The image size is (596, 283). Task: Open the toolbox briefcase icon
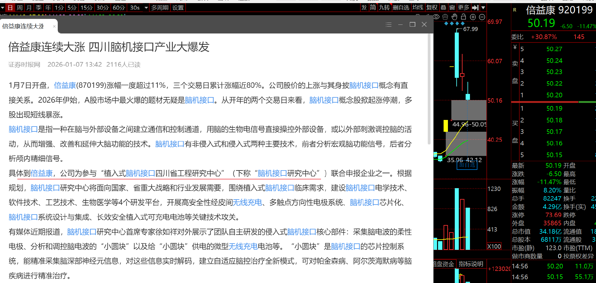pyautogui.click(x=445, y=17)
